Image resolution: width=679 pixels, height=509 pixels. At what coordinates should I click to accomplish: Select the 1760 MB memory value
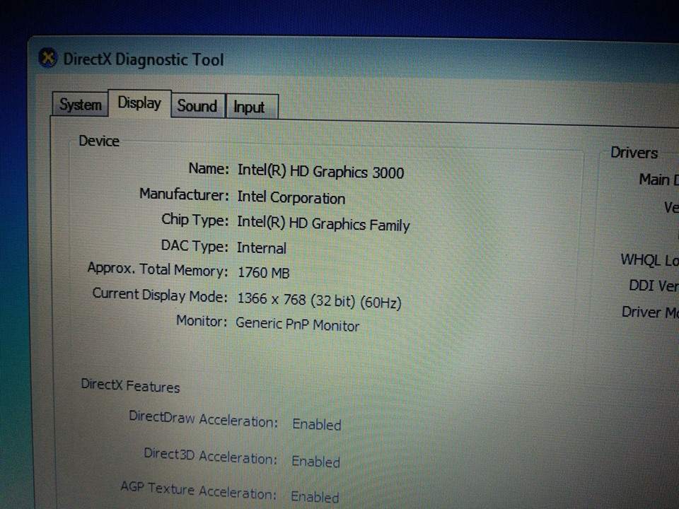click(x=263, y=273)
